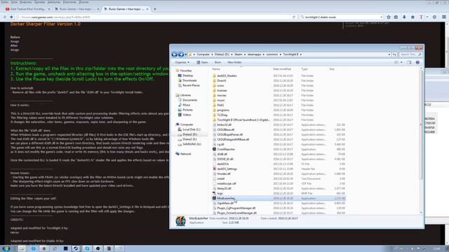This screenshot has width=449, height=252.
Task: Focus the Explorer search box
Action: (x=410, y=55)
